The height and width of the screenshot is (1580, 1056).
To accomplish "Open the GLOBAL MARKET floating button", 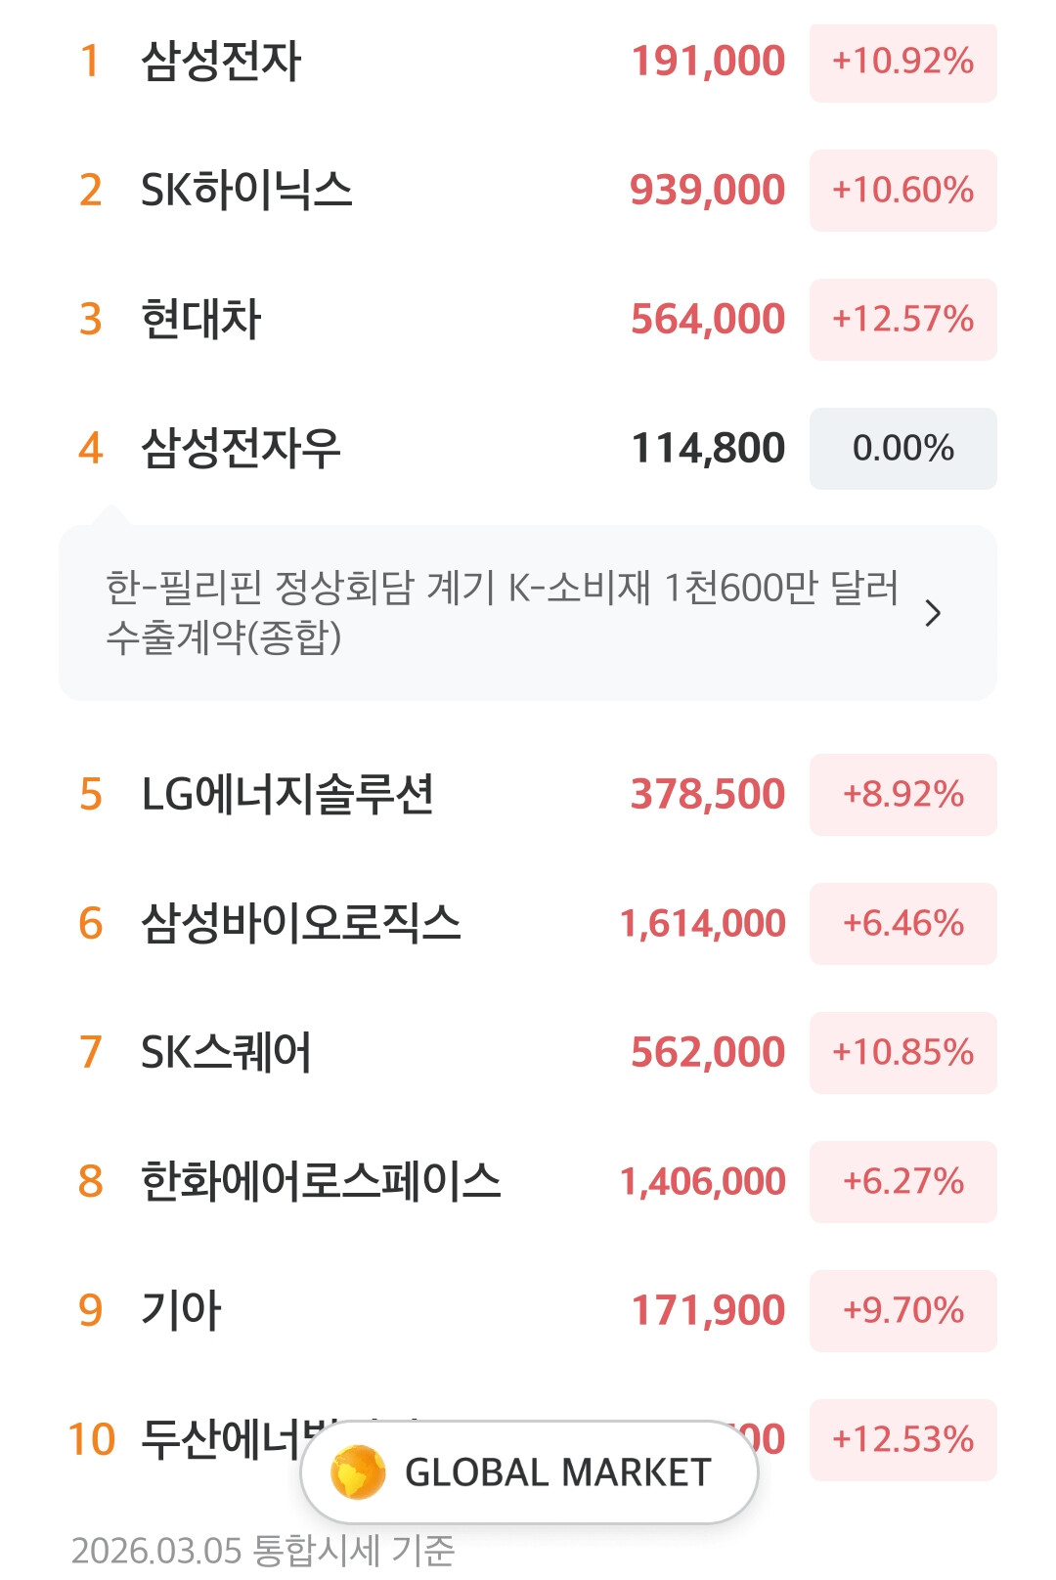I will click(x=556, y=1472).
